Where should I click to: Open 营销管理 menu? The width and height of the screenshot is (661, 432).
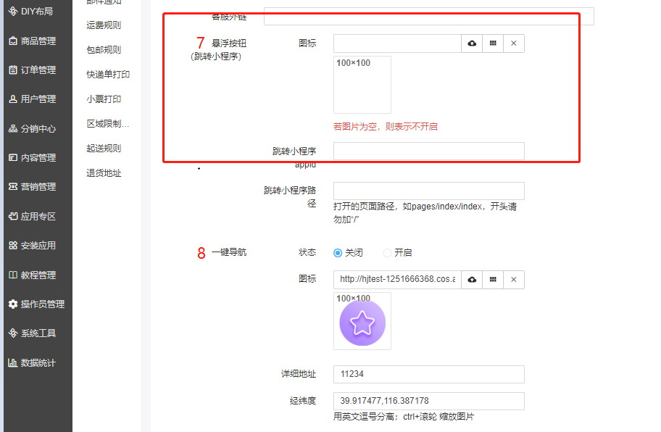38,187
